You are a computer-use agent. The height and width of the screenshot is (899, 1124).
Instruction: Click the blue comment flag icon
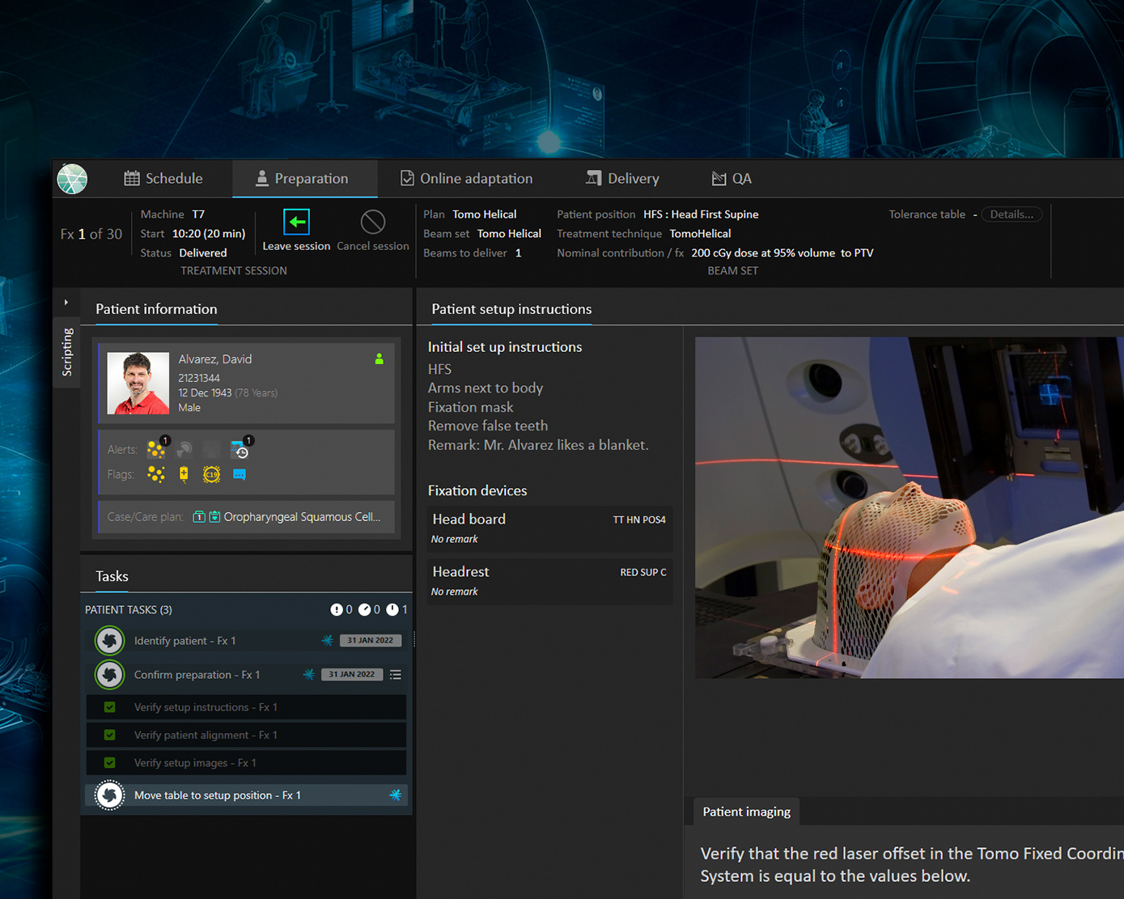pos(240,475)
